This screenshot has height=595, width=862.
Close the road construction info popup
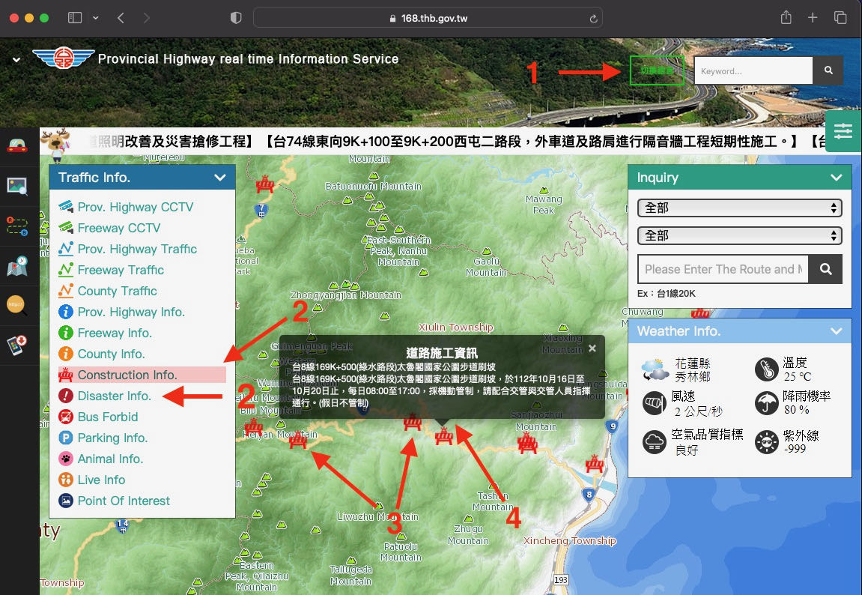pyautogui.click(x=592, y=348)
